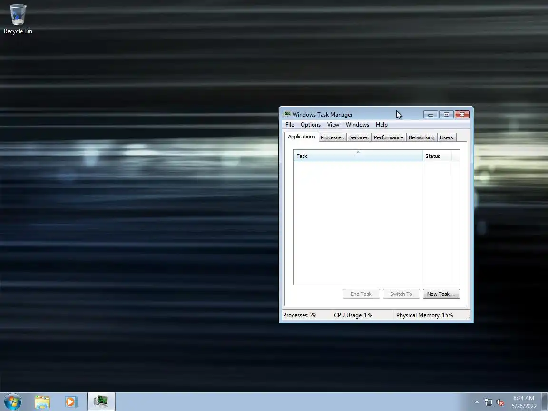Open the Recycle Bin desktop icon
548x411 pixels.
tap(18, 19)
